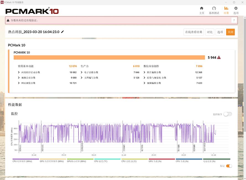Open 选项 settings gear icon
246x180 pixels.
[235, 8]
